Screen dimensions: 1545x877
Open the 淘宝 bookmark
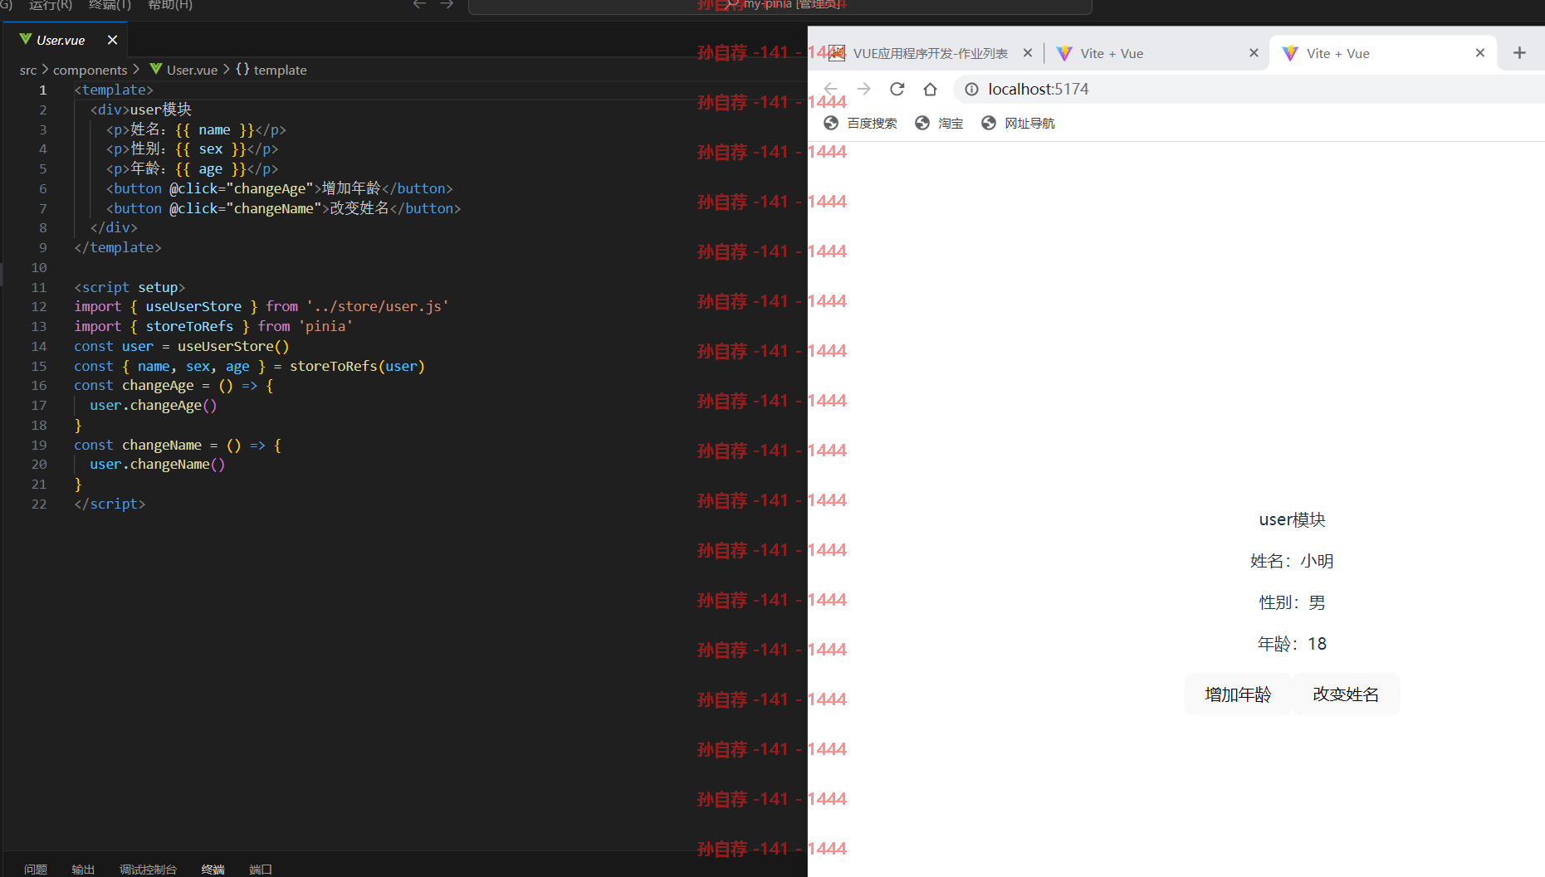[x=939, y=123]
